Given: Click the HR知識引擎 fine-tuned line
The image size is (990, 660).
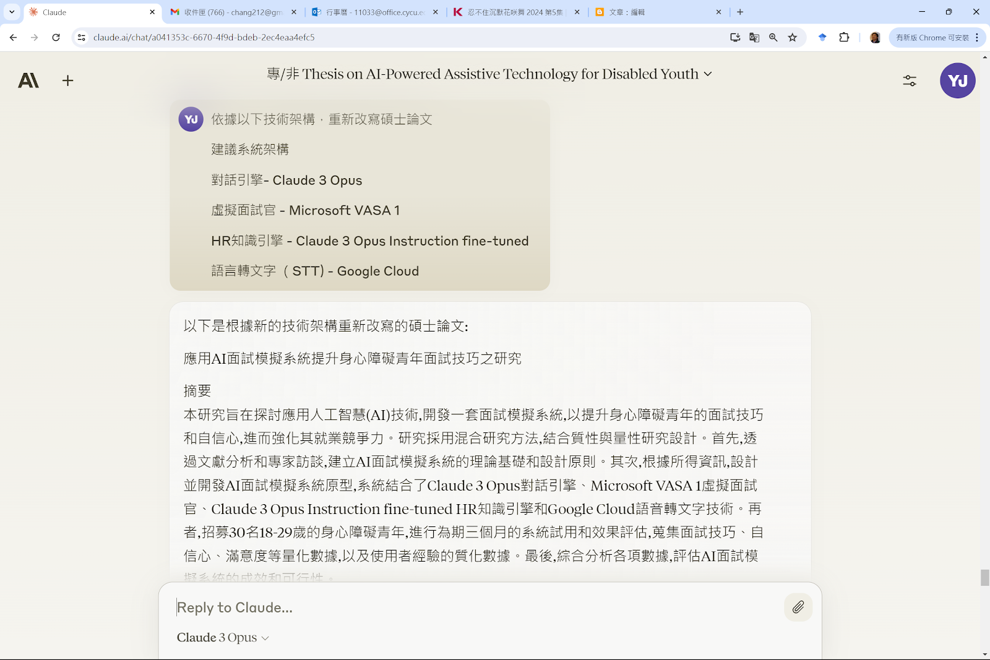Looking at the screenshot, I should [x=370, y=241].
